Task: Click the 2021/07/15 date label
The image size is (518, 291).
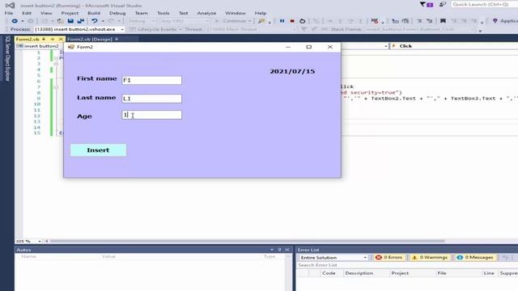Action: pyautogui.click(x=292, y=71)
